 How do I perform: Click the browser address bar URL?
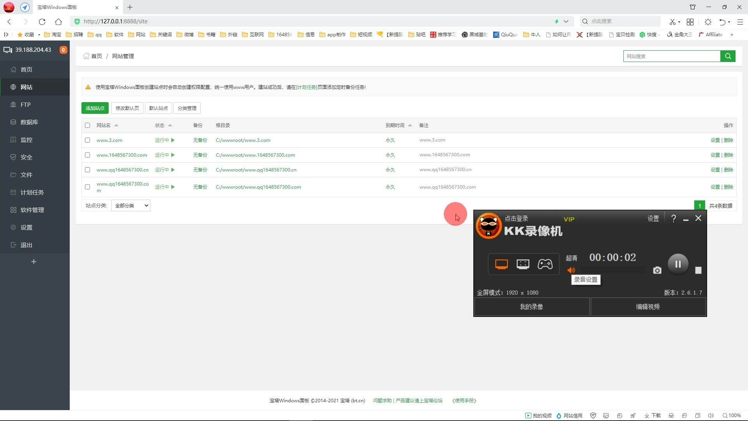pyautogui.click(x=116, y=21)
